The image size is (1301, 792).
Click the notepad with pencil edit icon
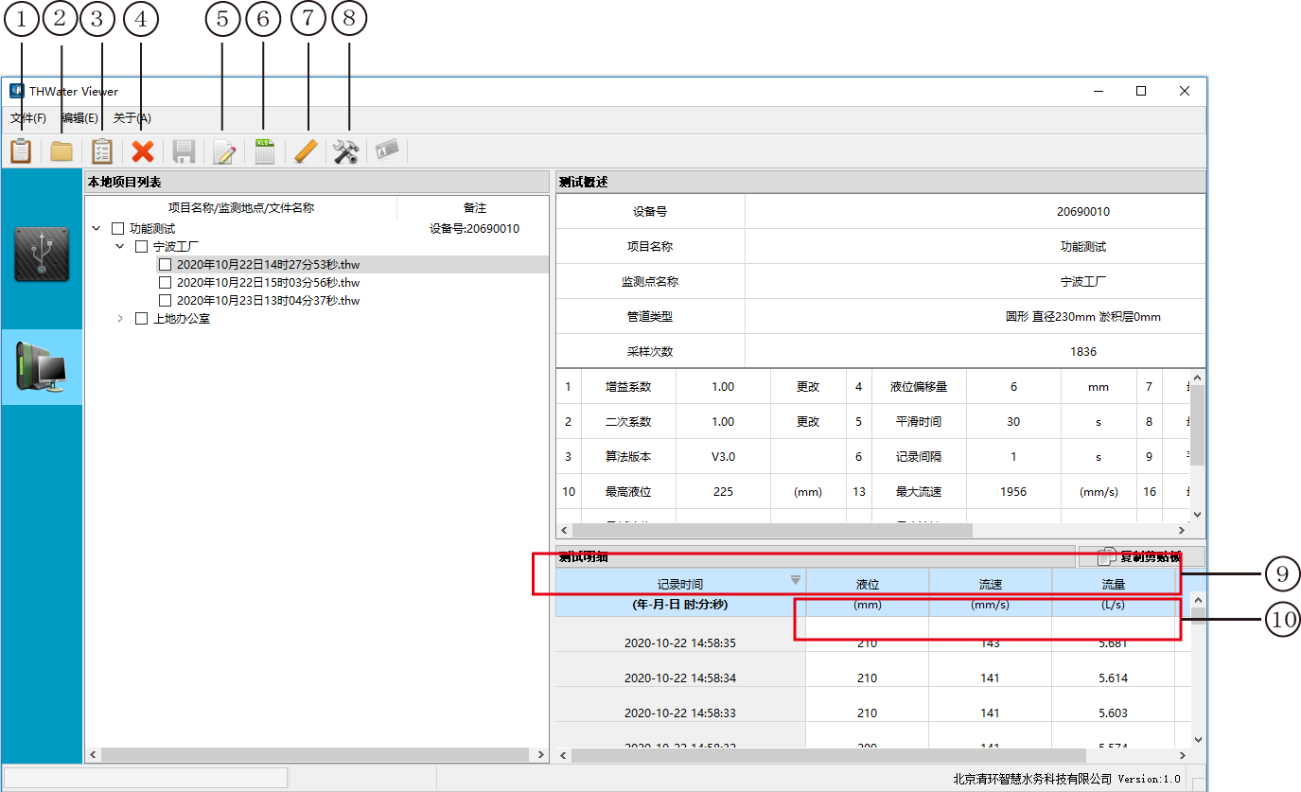click(x=224, y=151)
